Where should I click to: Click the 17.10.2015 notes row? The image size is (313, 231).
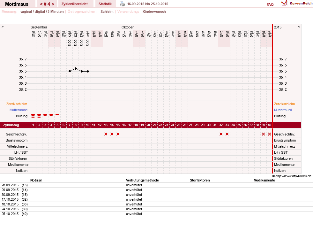point(156,199)
